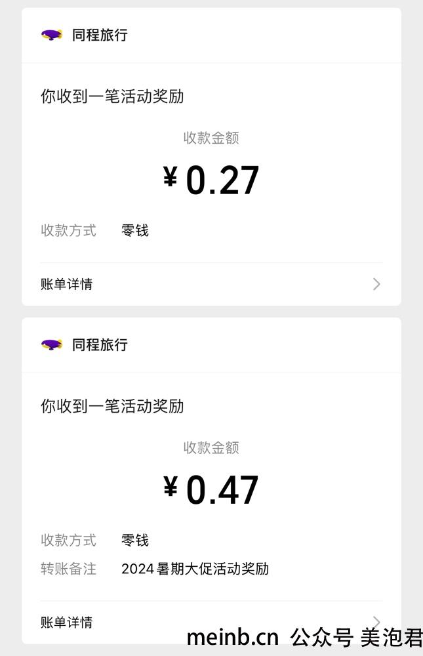Expand 账单详情 chevron in the ¥0.27 card
The width and height of the screenshot is (423, 656).
376,285
